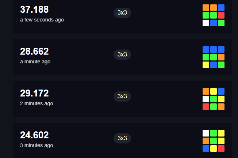238x158 pixels.
Task: Click the cube scramble preview for 24.602 solve
Action: click(214, 141)
